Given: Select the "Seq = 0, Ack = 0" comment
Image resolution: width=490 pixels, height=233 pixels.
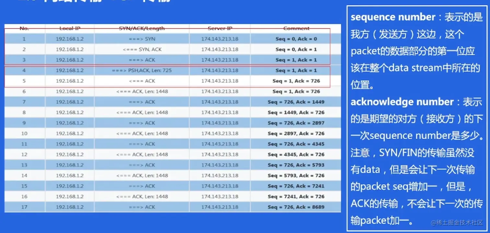Looking at the screenshot, I should tap(296, 39).
